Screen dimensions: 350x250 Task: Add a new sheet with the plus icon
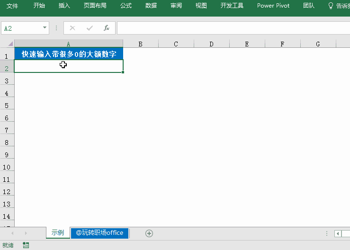coord(149,233)
